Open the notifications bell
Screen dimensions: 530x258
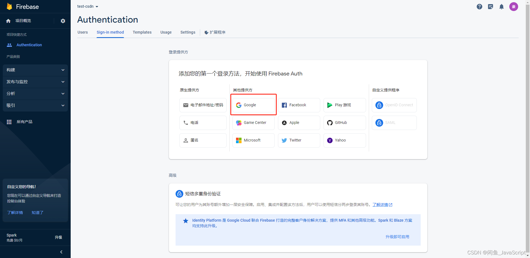[x=502, y=7]
